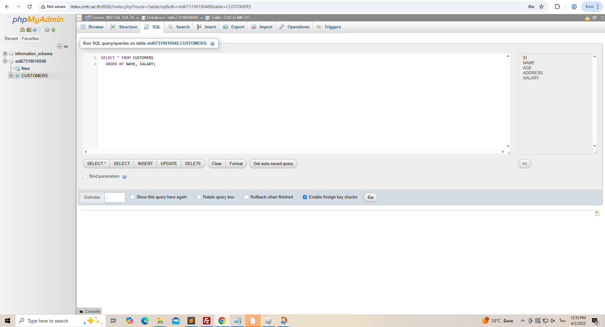Screen dimensions: 605x327
Task: Check Show this query here again
Action: pyautogui.click(x=133, y=197)
